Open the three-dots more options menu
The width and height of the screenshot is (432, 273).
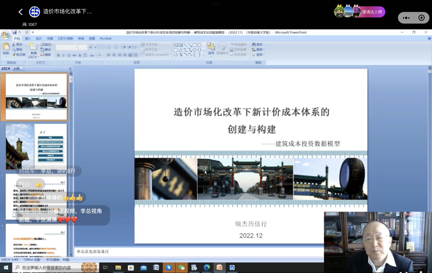coord(406,18)
